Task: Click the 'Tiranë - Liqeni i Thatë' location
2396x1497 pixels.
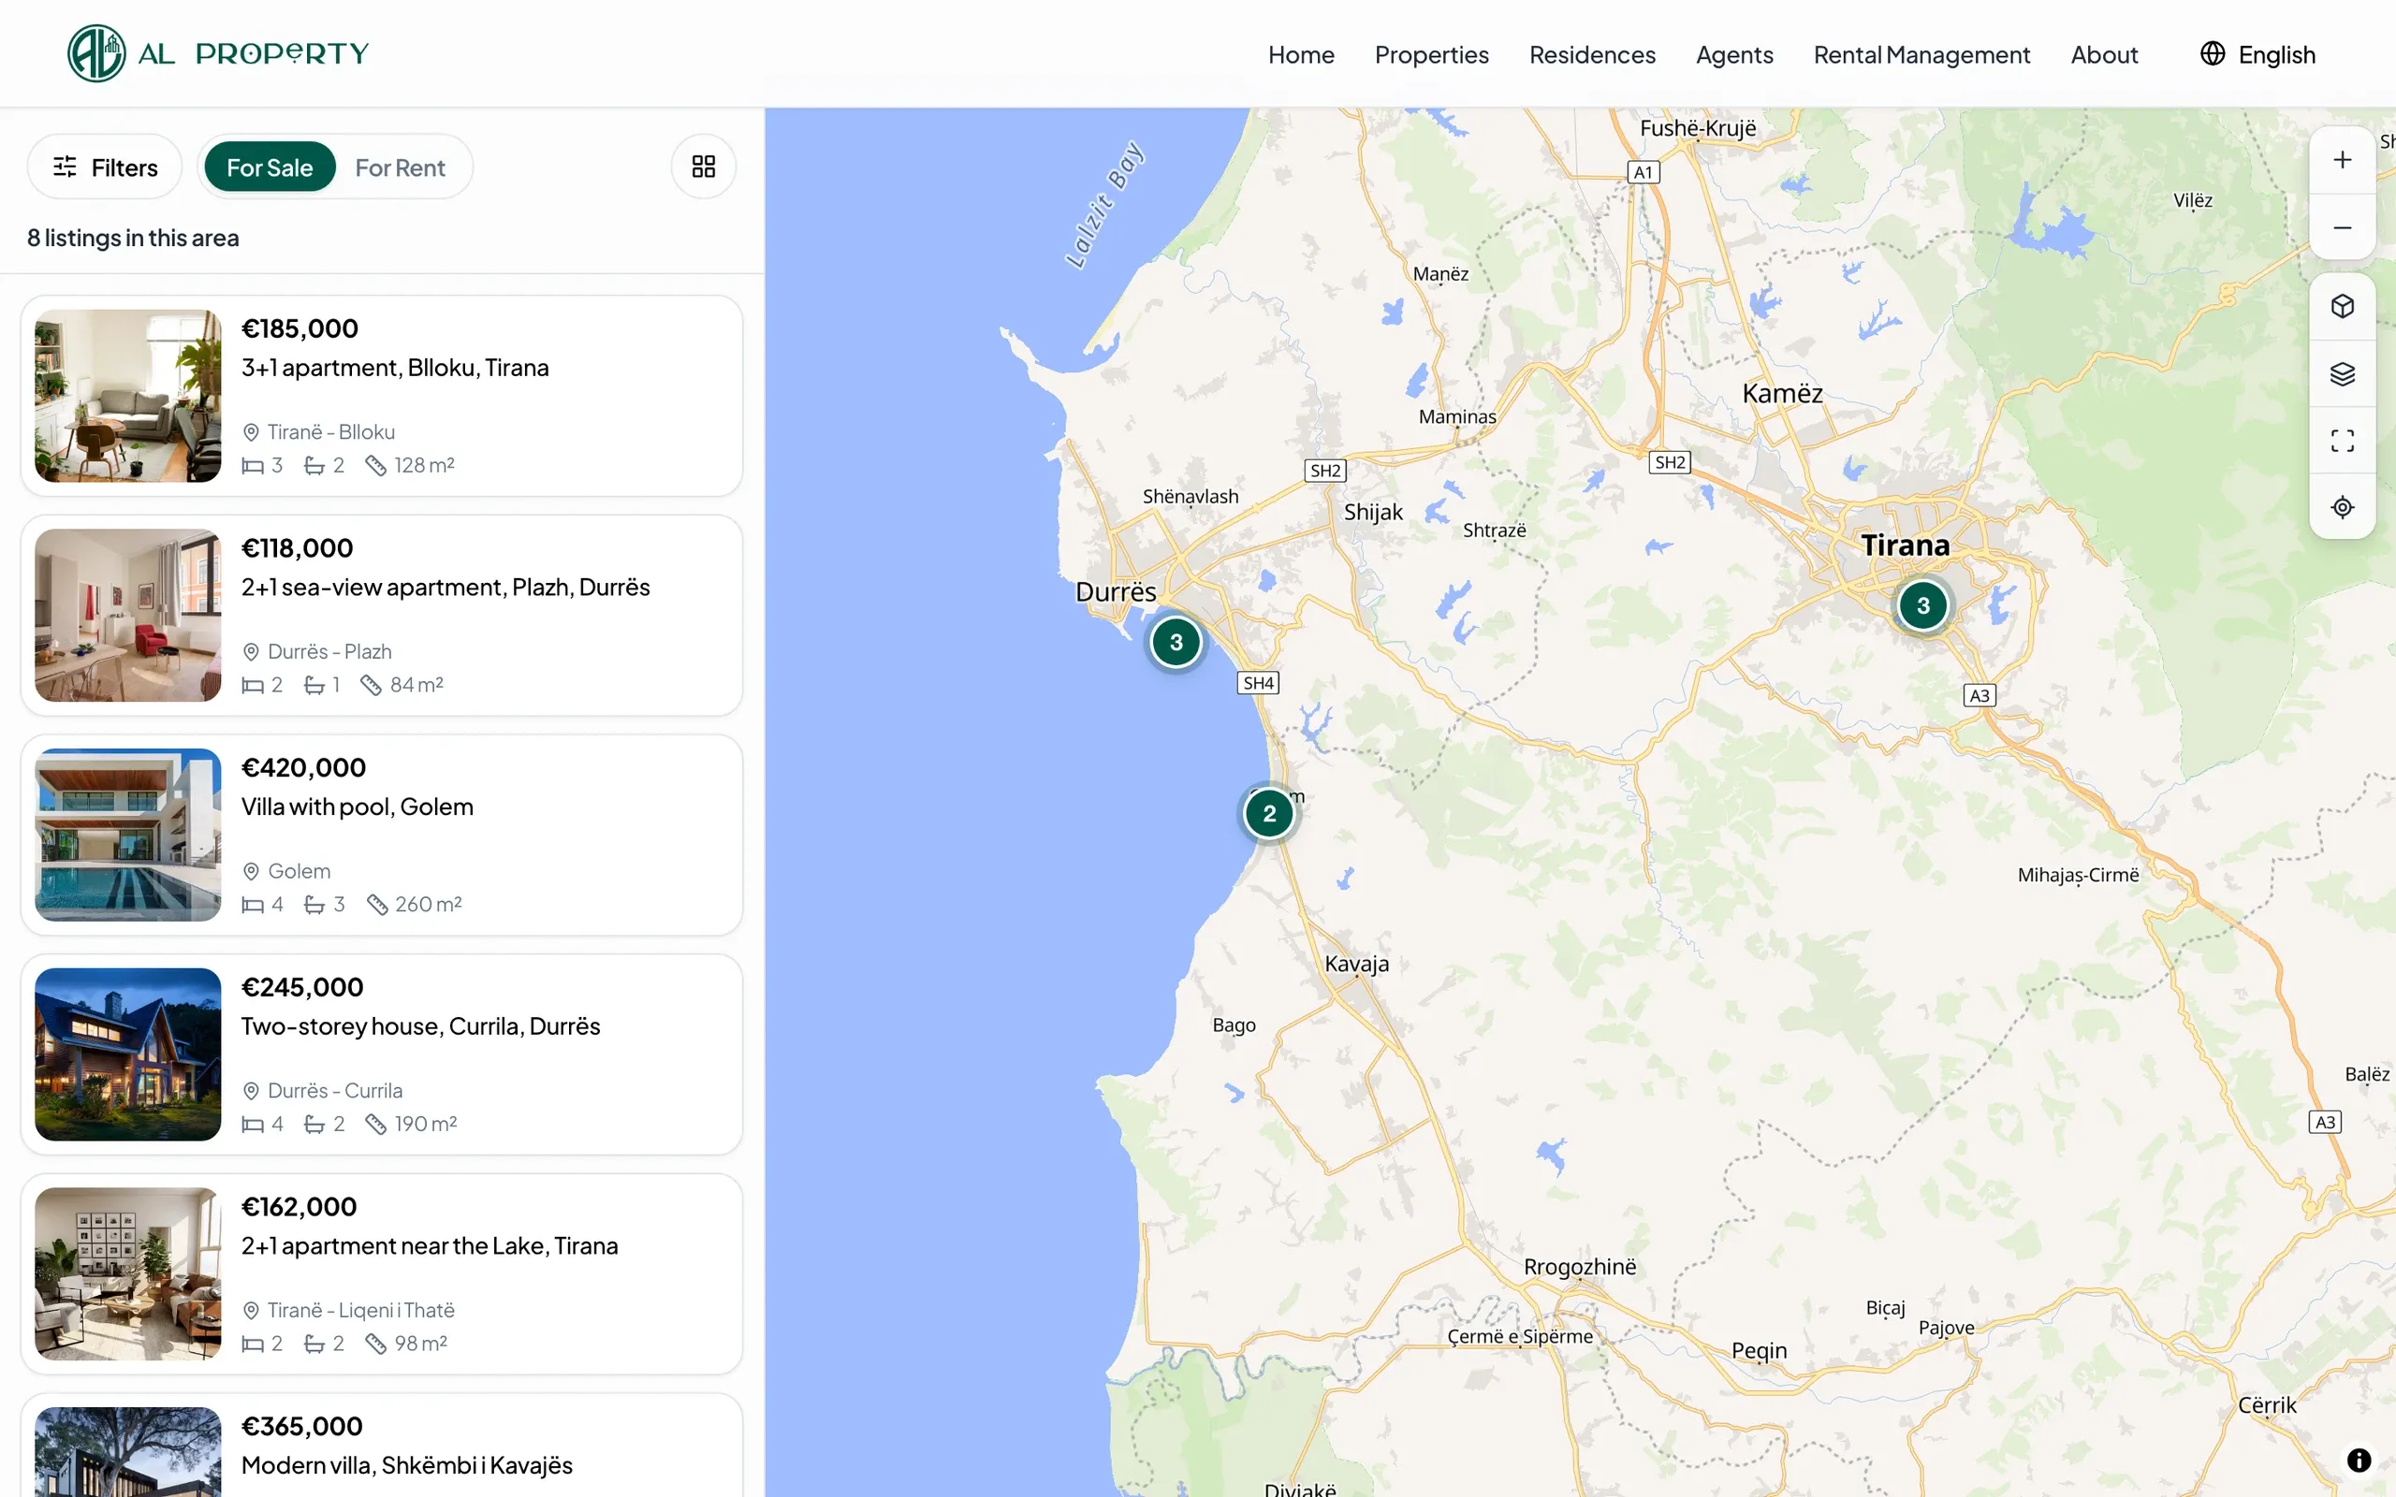Action: [360, 1310]
